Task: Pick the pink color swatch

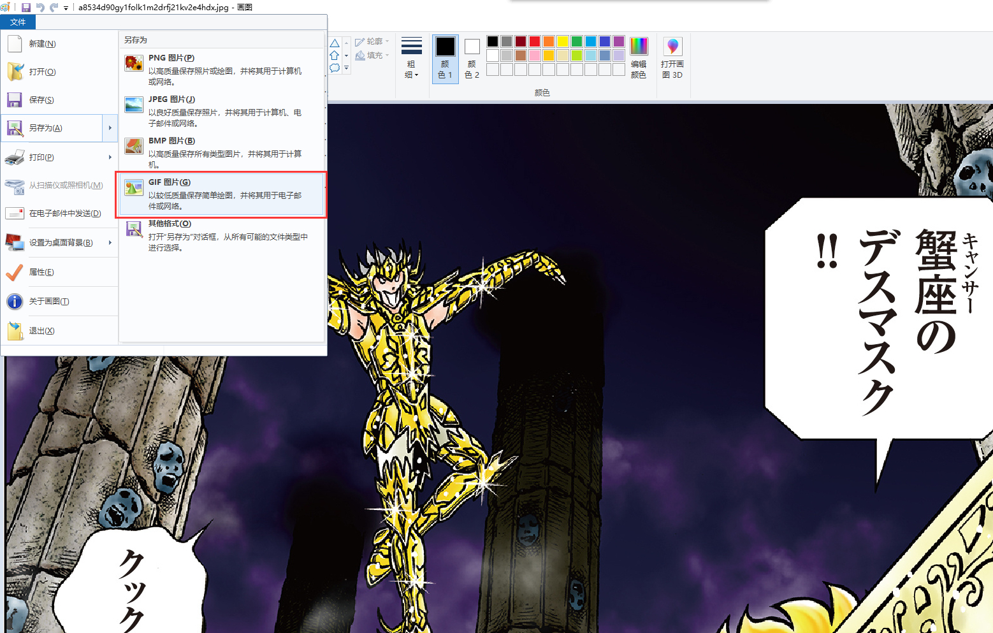Action: pyautogui.click(x=535, y=55)
